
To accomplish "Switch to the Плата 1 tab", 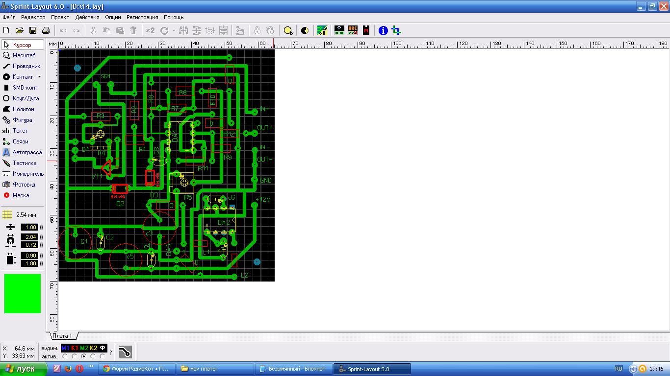I will click(62, 336).
